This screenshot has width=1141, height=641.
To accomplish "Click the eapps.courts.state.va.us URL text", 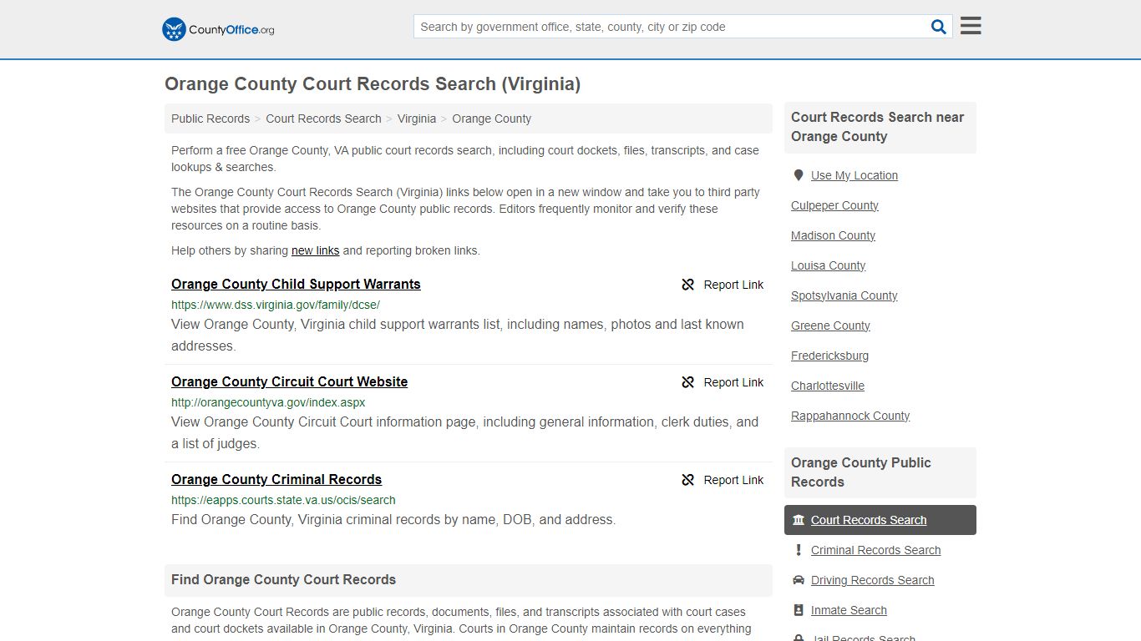I will pyautogui.click(x=283, y=500).
